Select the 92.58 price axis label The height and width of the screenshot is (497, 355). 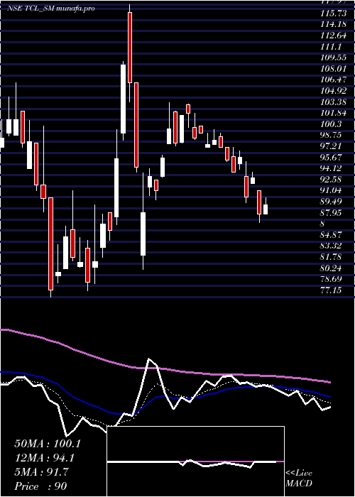(x=332, y=180)
